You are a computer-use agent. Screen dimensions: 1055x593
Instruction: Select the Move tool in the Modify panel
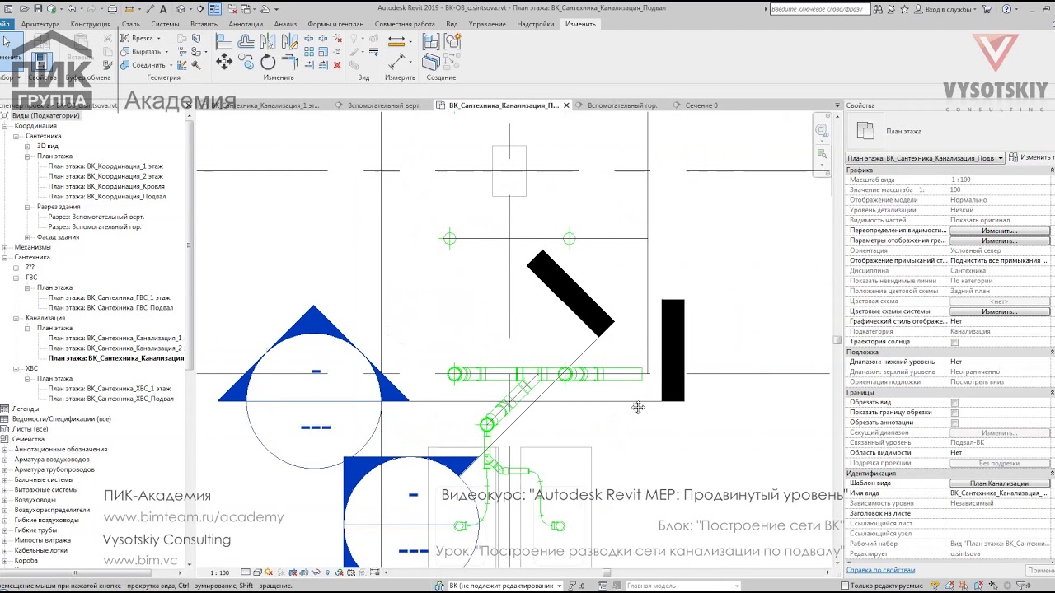(223, 62)
